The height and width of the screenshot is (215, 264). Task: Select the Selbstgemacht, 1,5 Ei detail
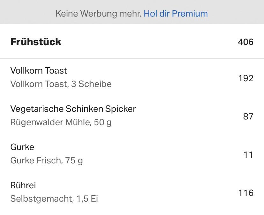tap(54, 198)
